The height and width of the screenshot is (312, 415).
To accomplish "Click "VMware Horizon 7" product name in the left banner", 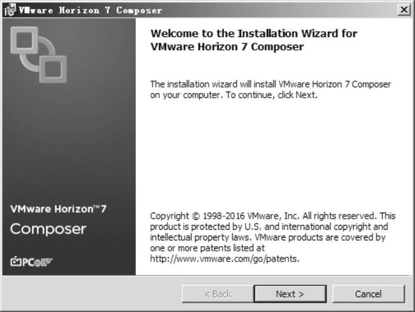I will [59, 210].
